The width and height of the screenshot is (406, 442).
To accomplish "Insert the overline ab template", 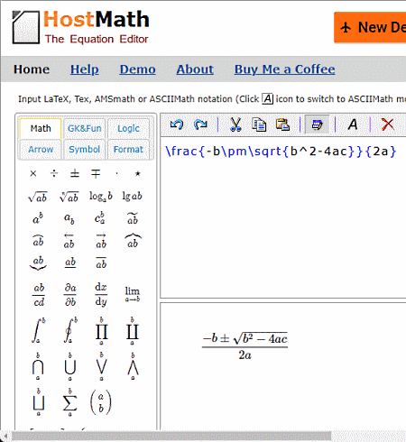I will tap(101, 262).
